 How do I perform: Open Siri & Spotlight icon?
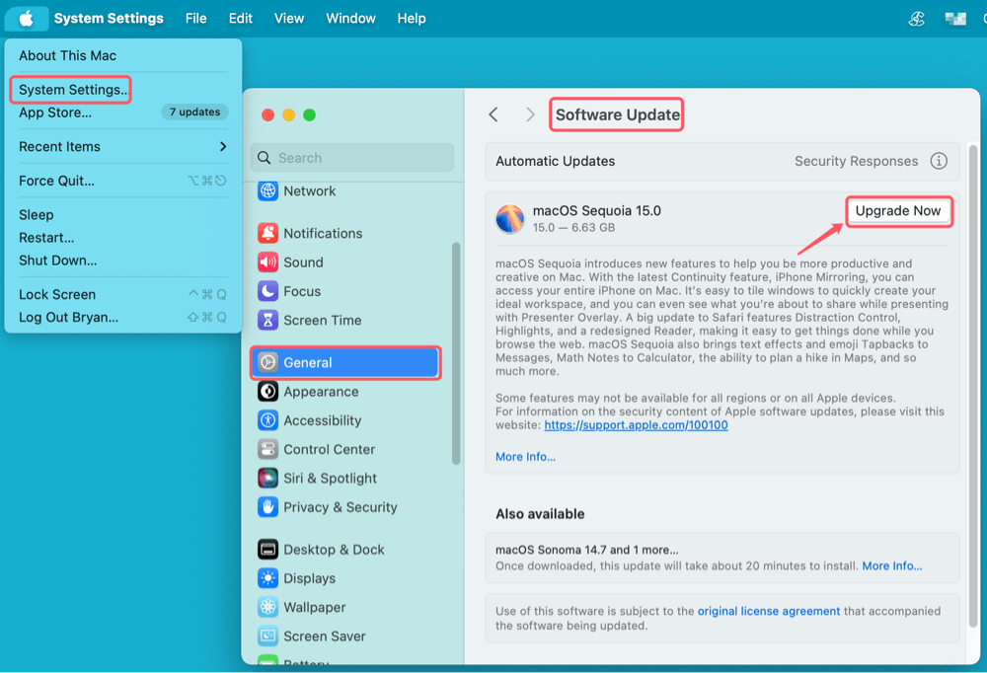[x=267, y=478]
